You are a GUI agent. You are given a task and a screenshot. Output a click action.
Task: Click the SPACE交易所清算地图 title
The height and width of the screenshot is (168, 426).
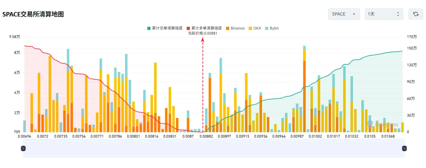[x=33, y=14]
